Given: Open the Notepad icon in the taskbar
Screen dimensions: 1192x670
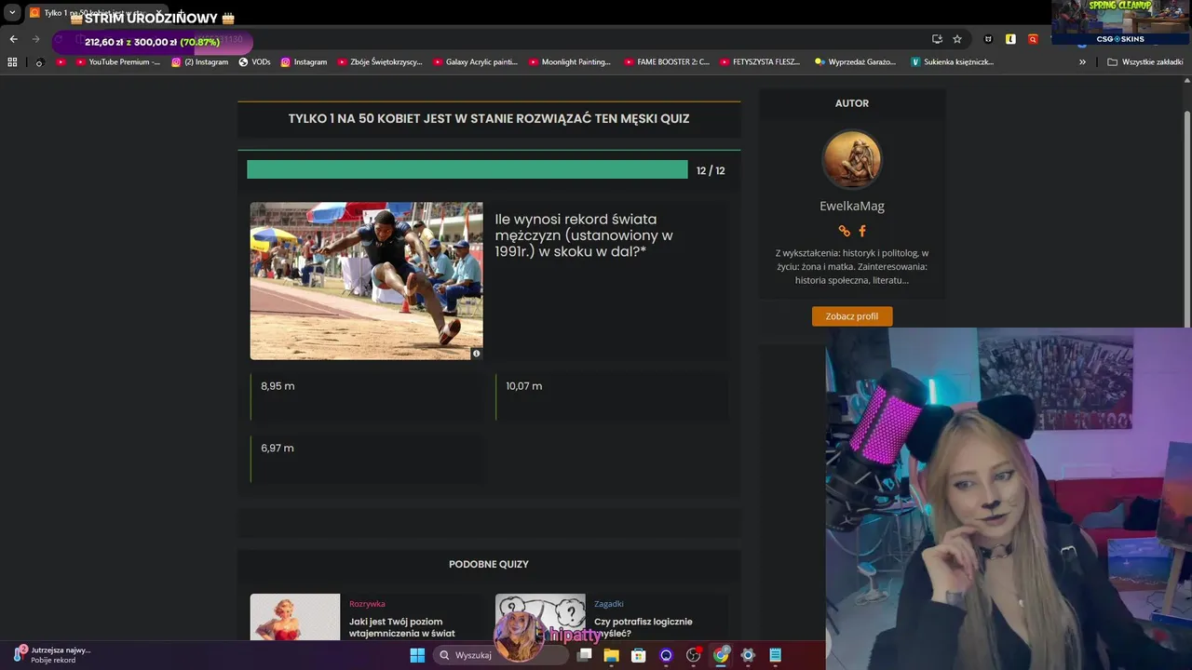Looking at the screenshot, I should pyautogui.click(x=775, y=655).
